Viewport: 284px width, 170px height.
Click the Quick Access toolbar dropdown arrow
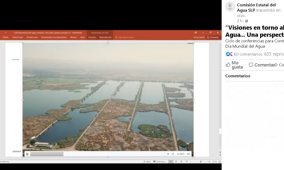pos(6,33)
